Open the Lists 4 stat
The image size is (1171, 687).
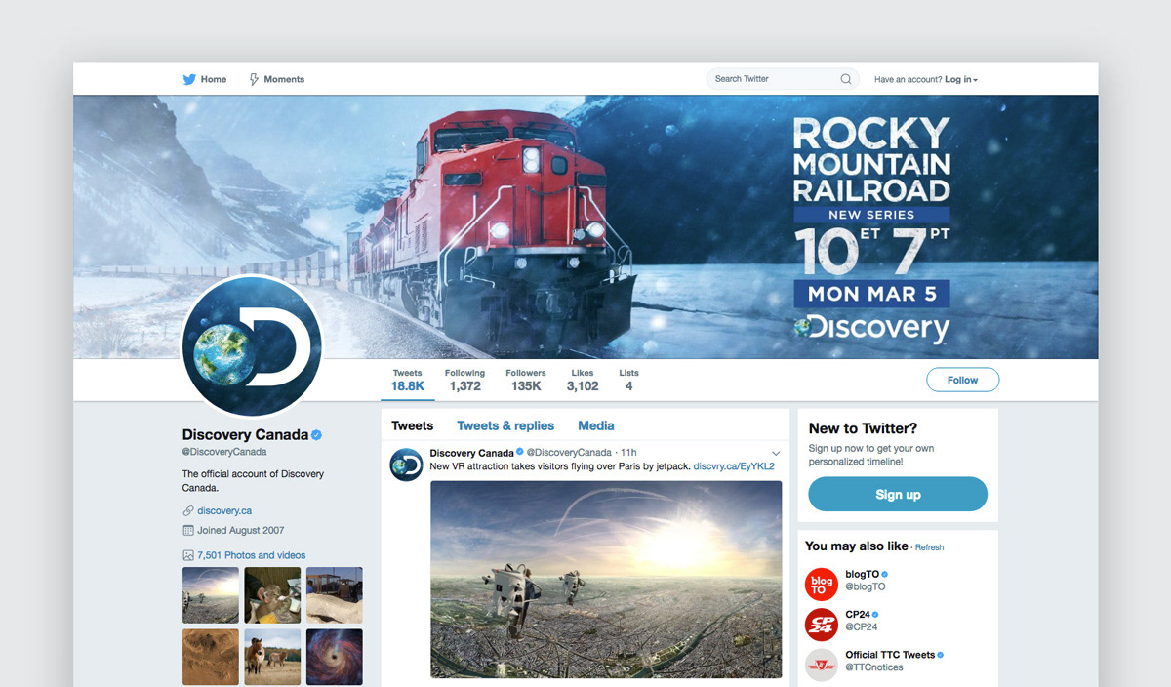tap(628, 381)
